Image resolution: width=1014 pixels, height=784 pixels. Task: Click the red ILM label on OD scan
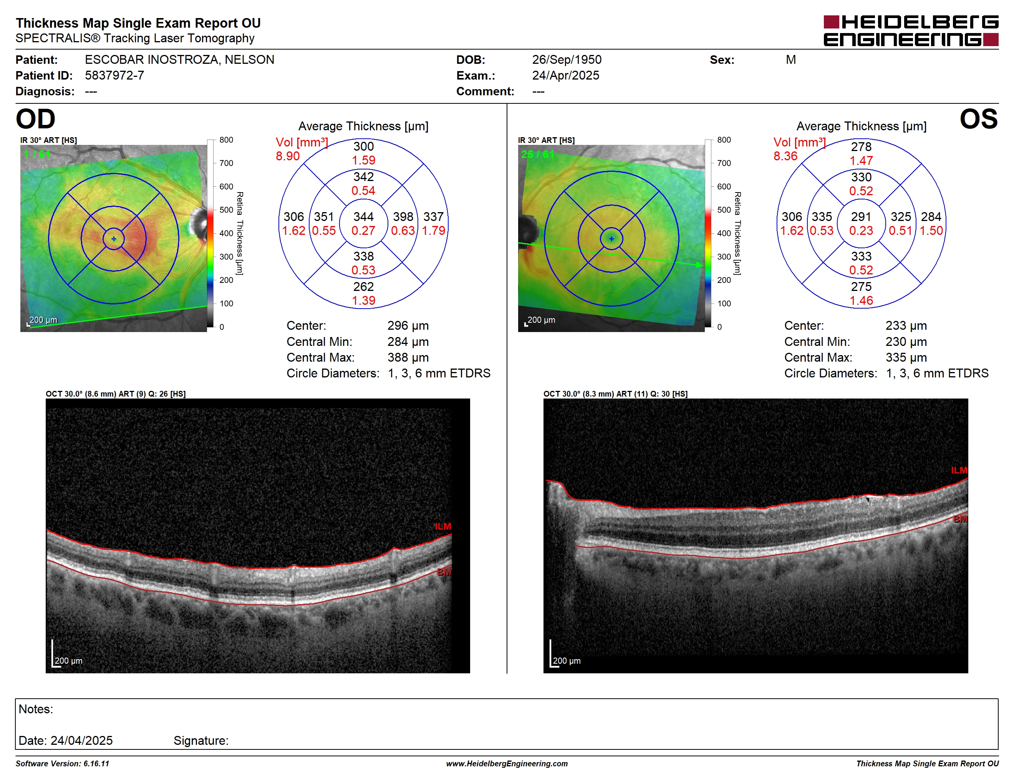coord(443,526)
